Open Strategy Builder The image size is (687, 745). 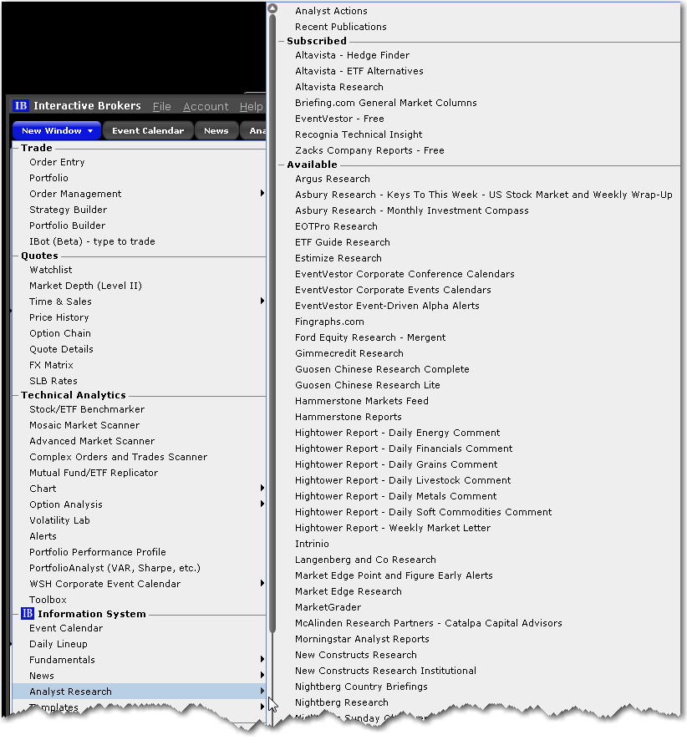click(x=68, y=210)
